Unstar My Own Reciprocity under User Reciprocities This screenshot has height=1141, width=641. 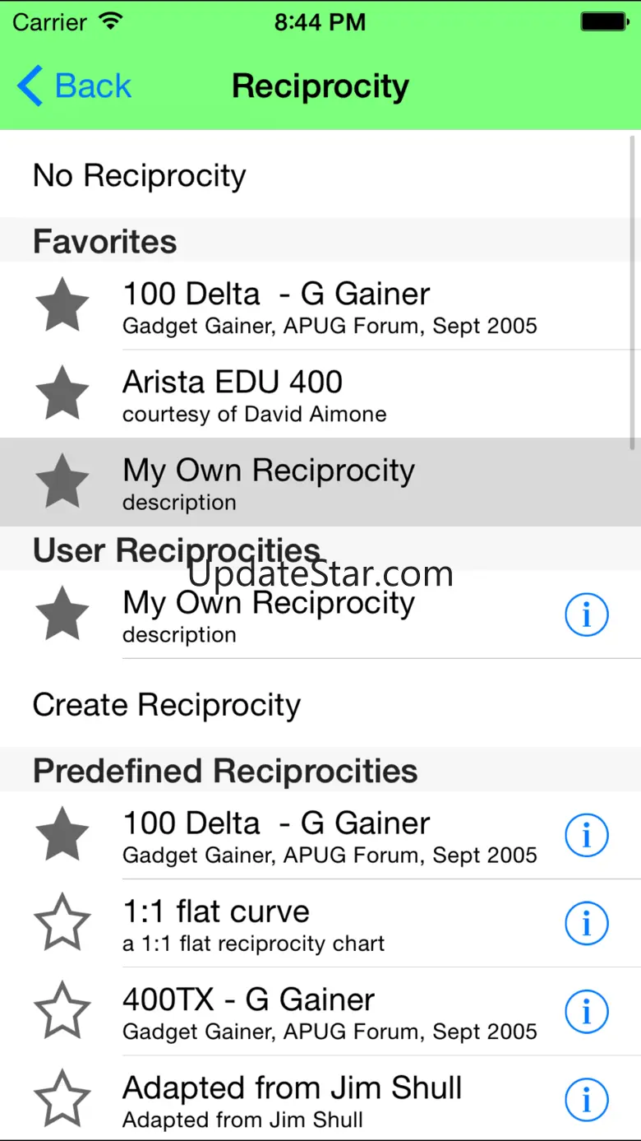click(x=62, y=615)
